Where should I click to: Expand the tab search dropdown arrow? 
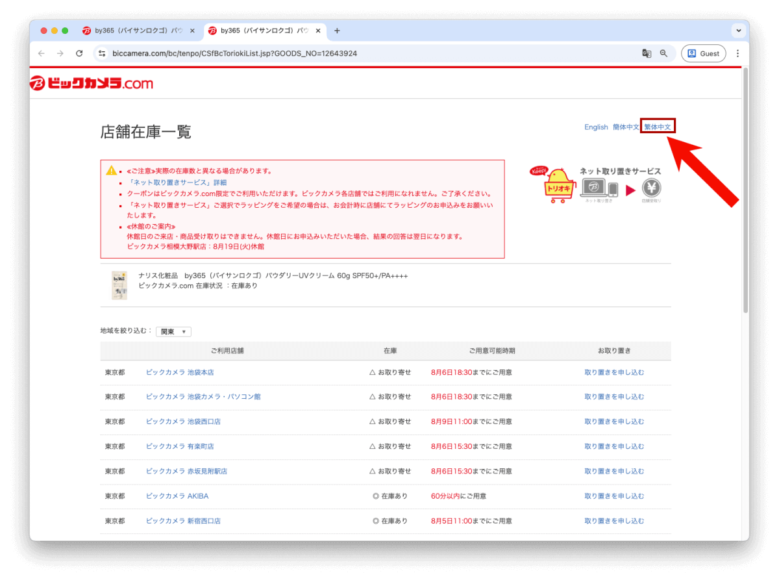(738, 31)
